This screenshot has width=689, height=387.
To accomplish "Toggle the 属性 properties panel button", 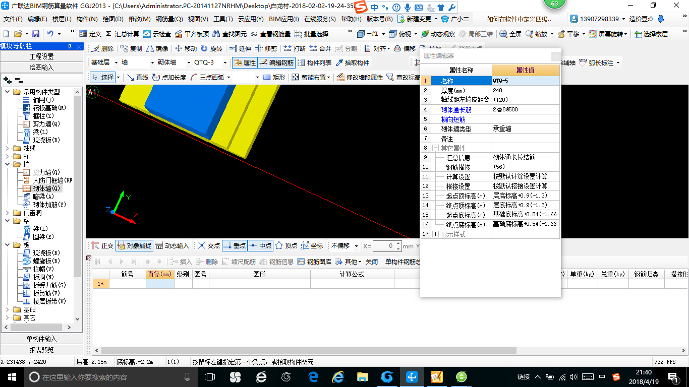I will 245,63.
